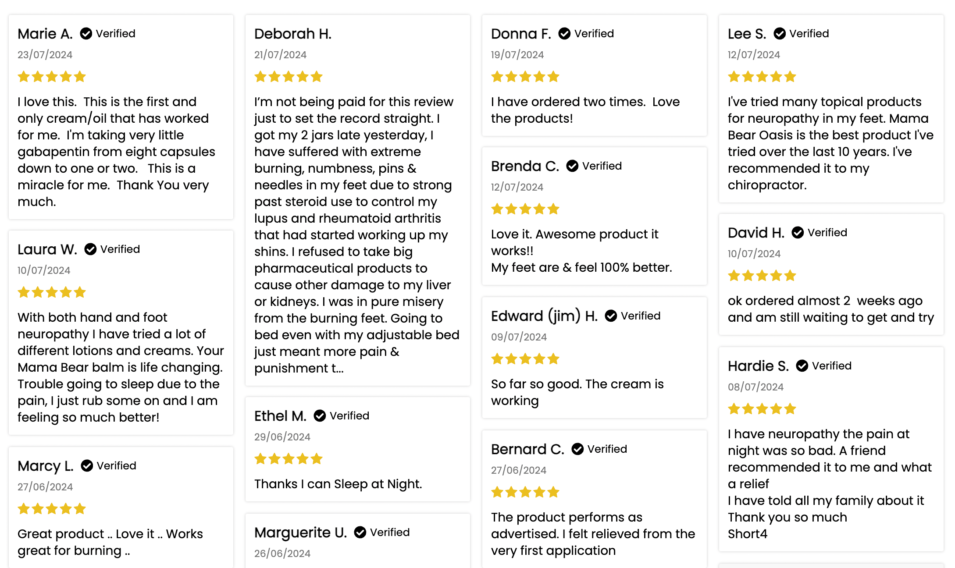Screen dimensions: 955x568
Task: Click Marcy L. verified checkmark icon
Action: pos(87,466)
